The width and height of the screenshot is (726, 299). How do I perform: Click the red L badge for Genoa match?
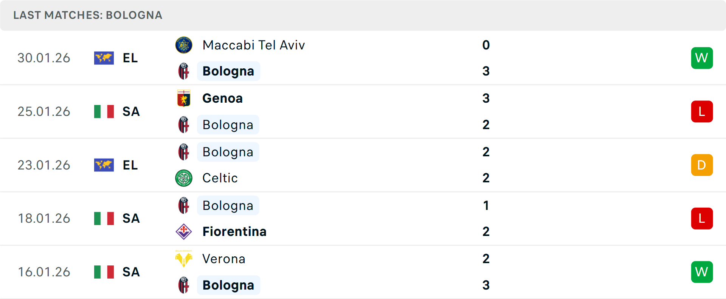702,112
